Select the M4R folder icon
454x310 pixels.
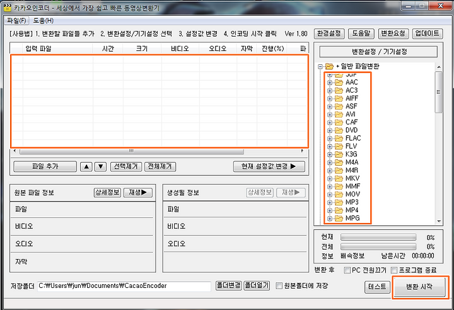(x=339, y=171)
